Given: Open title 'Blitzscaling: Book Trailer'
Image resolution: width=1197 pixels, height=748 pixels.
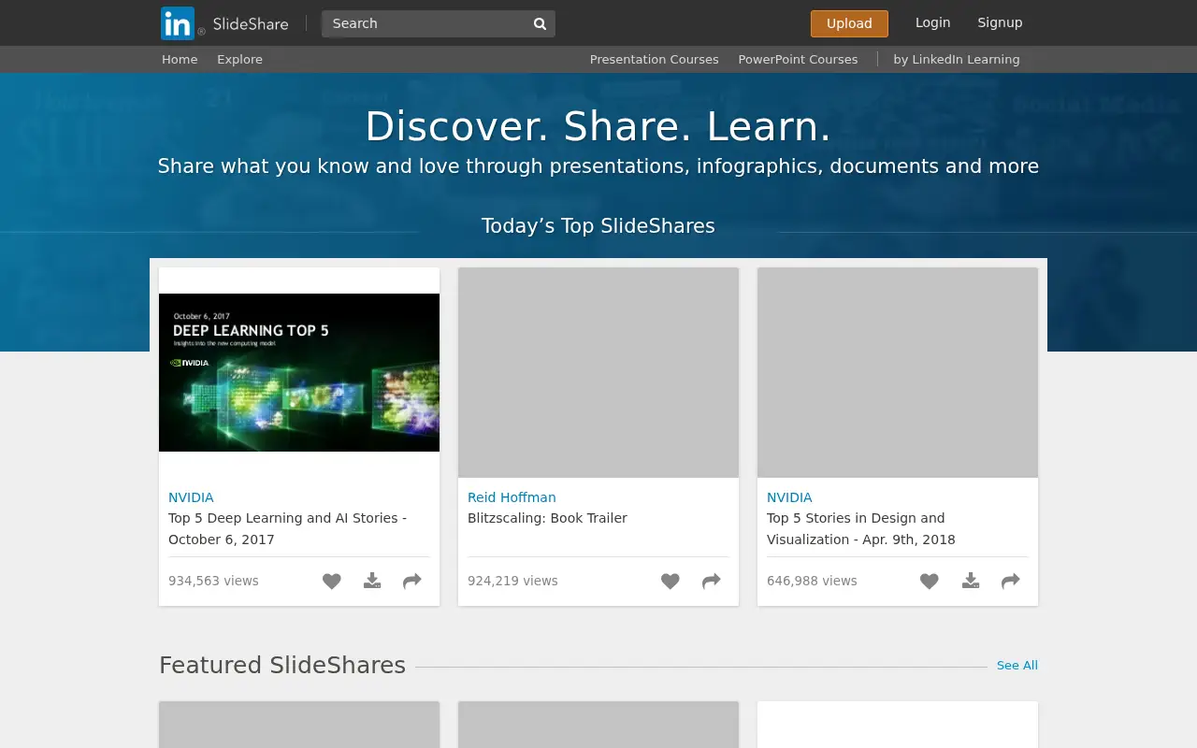Looking at the screenshot, I should pyautogui.click(x=547, y=518).
